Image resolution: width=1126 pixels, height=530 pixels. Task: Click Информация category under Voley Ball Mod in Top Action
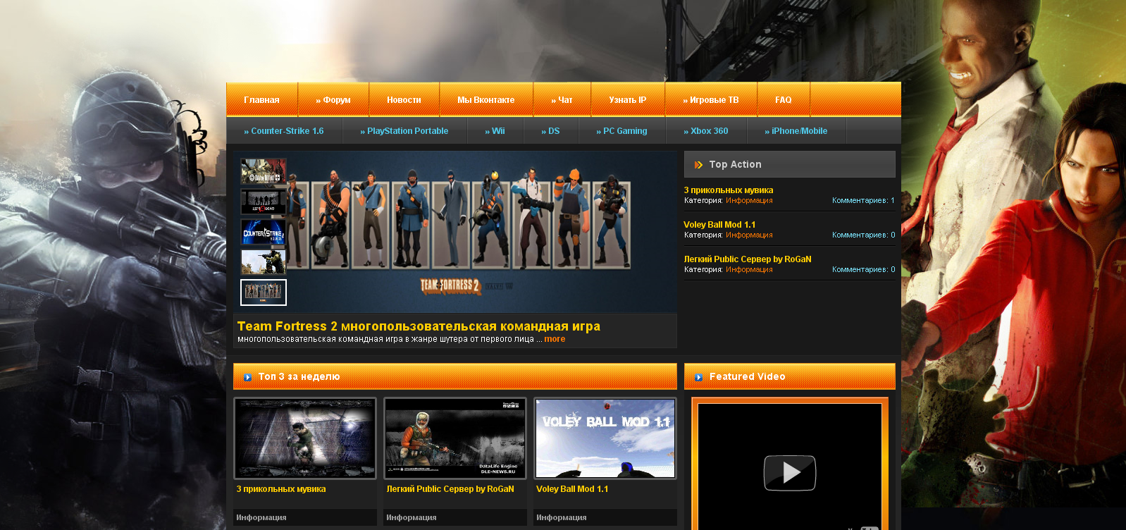[x=749, y=235]
